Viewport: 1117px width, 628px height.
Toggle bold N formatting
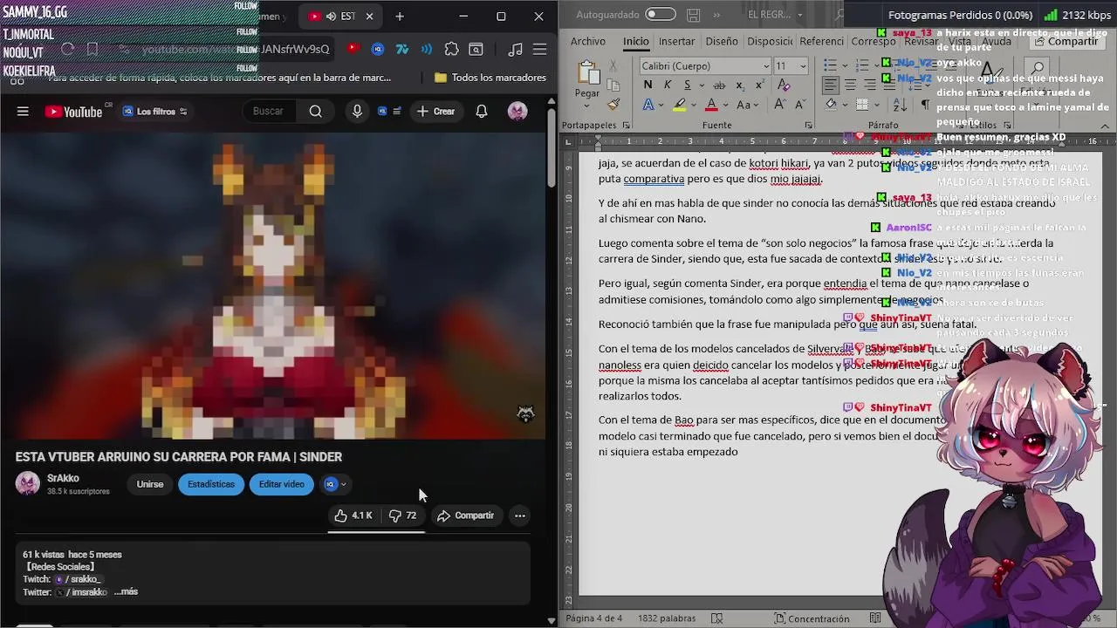pos(648,85)
